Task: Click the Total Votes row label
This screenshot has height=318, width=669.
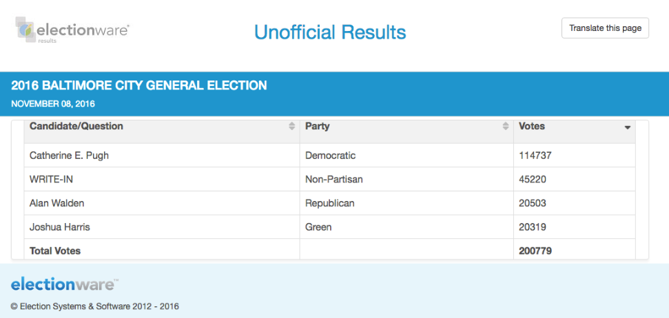Action: click(x=55, y=251)
